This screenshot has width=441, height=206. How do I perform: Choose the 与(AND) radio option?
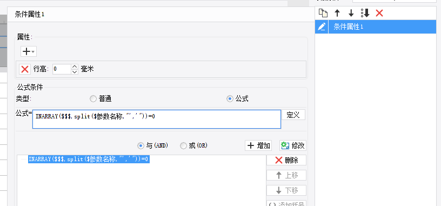[x=141, y=146]
